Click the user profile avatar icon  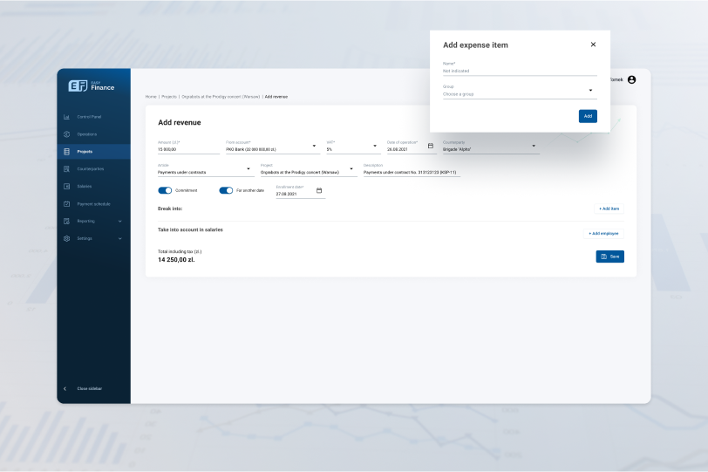point(631,79)
